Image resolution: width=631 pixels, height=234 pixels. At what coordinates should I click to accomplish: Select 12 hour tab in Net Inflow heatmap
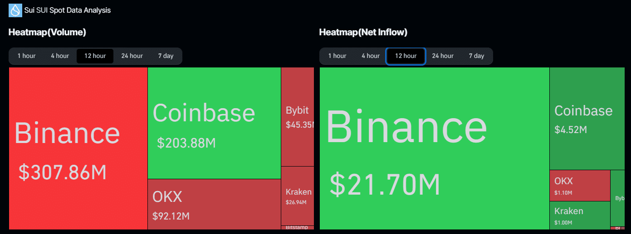coord(406,56)
